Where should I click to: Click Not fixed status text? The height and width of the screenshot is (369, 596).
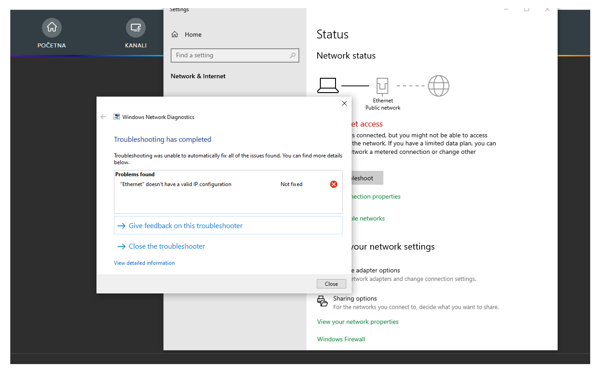[x=291, y=184]
